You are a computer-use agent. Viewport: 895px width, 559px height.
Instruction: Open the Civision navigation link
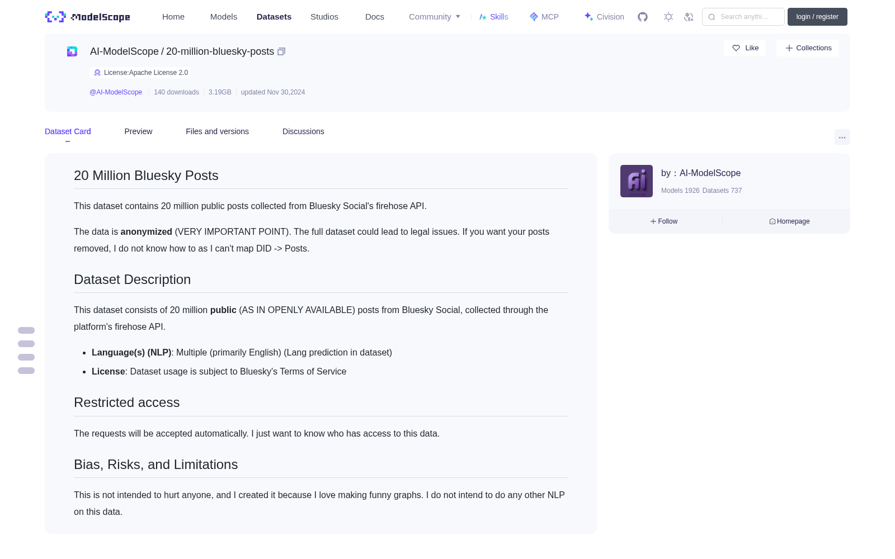(604, 17)
